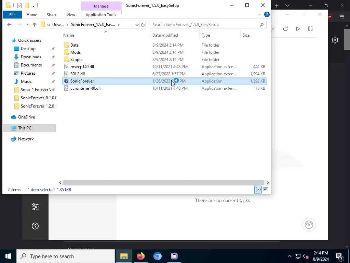Click the Manage contextual tab
350x263 pixels.
[101, 6]
